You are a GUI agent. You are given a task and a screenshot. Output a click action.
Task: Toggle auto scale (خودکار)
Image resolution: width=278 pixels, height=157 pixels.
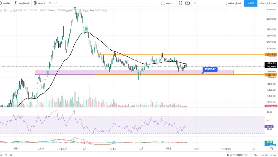click(273, 155)
